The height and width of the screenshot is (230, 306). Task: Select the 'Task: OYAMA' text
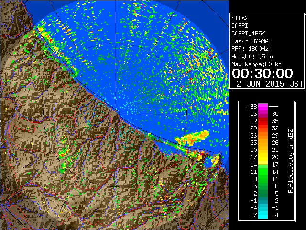250,41
